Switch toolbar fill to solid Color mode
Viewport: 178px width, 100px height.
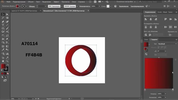[x=2, y=74]
